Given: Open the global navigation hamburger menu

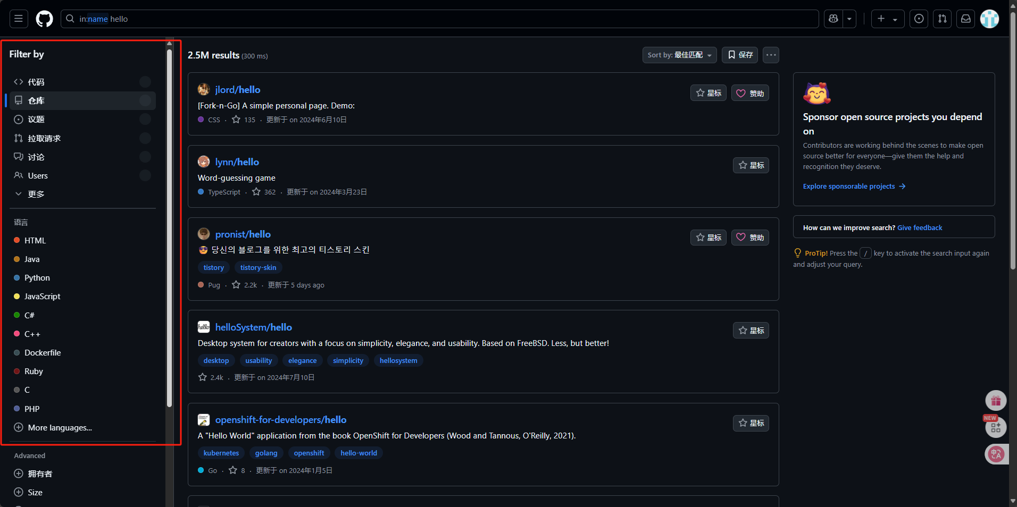Looking at the screenshot, I should [19, 19].
